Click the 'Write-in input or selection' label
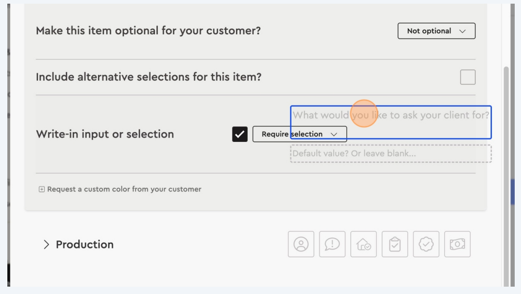The height and width of the screenshot is (294, 521). coord(105,134)
